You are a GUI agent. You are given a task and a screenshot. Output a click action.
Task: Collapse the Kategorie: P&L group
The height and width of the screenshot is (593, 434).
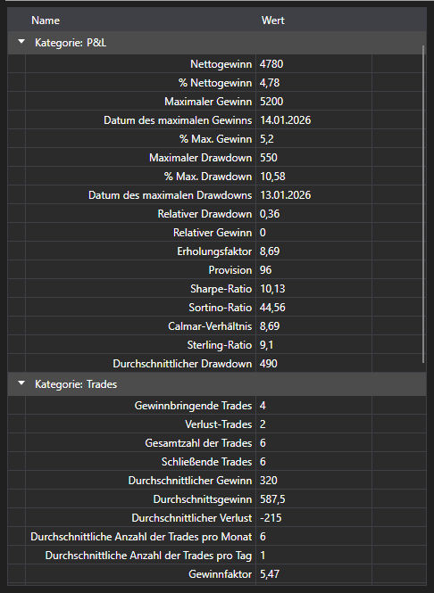(21, 42)
